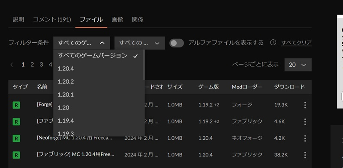This screenshot has height=168, width=343.
Task: Go to page 1
Action: tap(23, 65)
